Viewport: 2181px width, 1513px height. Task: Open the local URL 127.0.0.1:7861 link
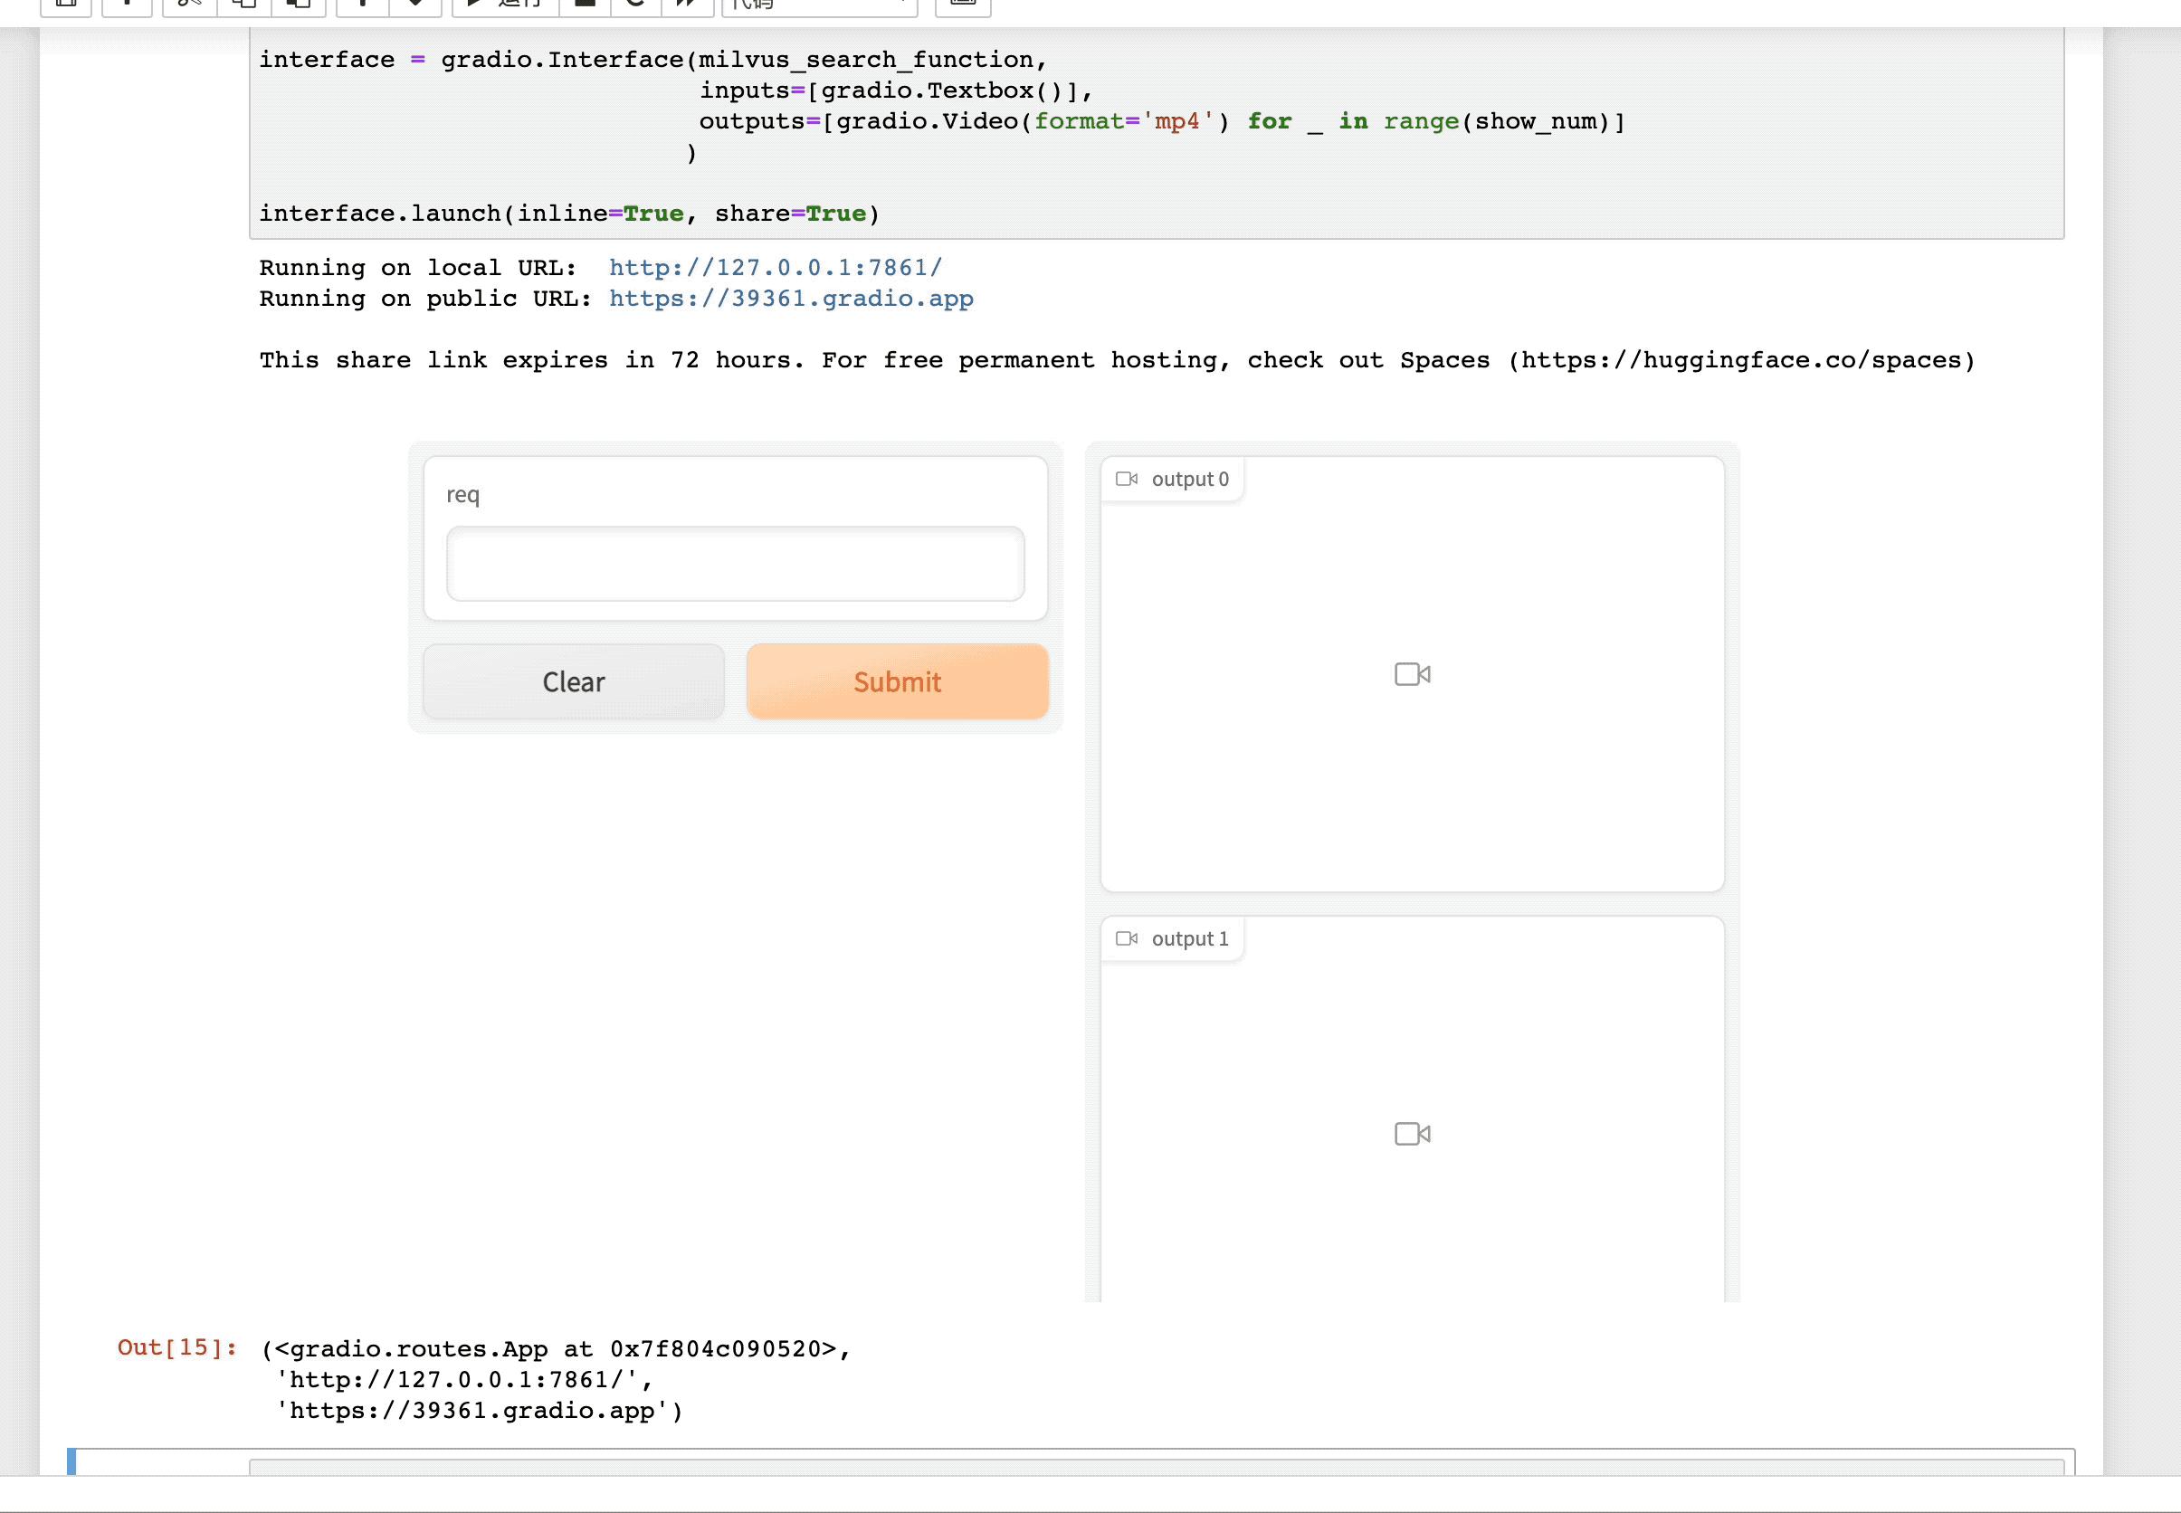coord(775,267)
